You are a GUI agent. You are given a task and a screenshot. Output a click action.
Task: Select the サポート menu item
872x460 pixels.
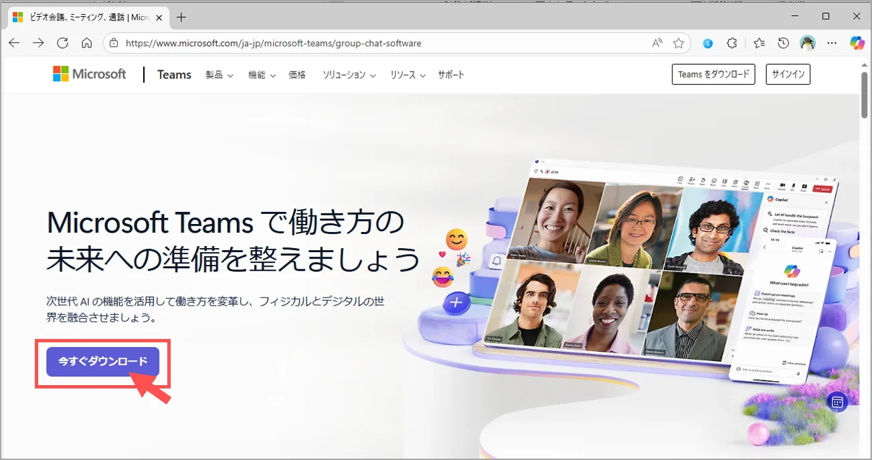tap(451, 75)
